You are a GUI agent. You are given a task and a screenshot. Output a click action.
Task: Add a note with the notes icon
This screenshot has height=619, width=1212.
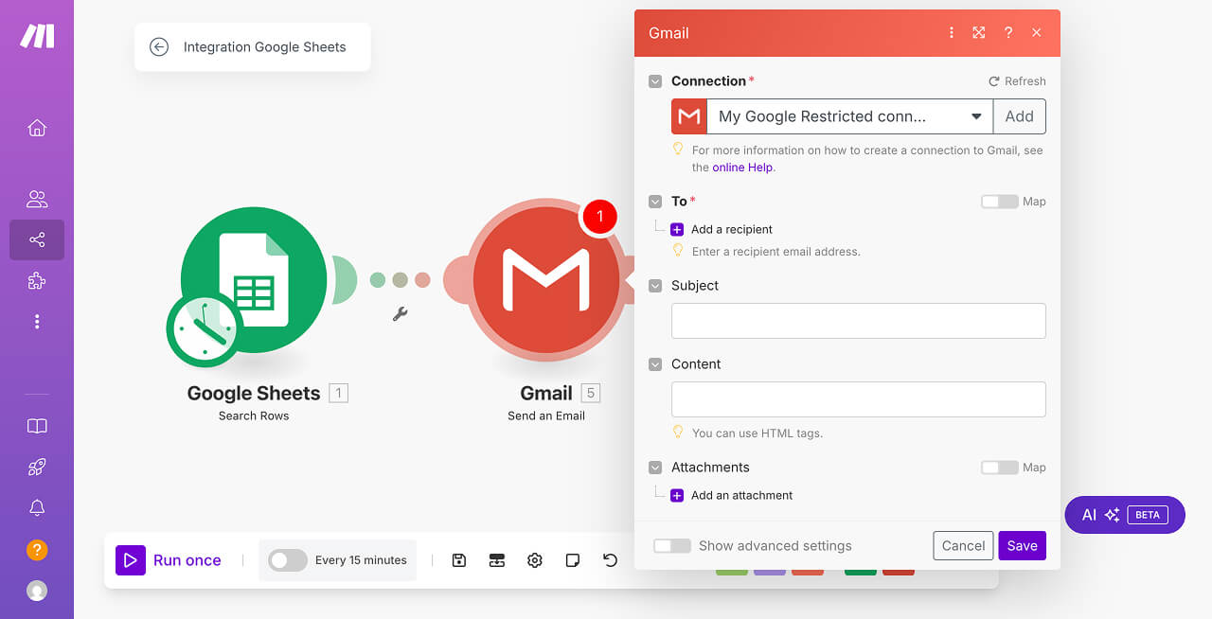[x=573, y=560]
